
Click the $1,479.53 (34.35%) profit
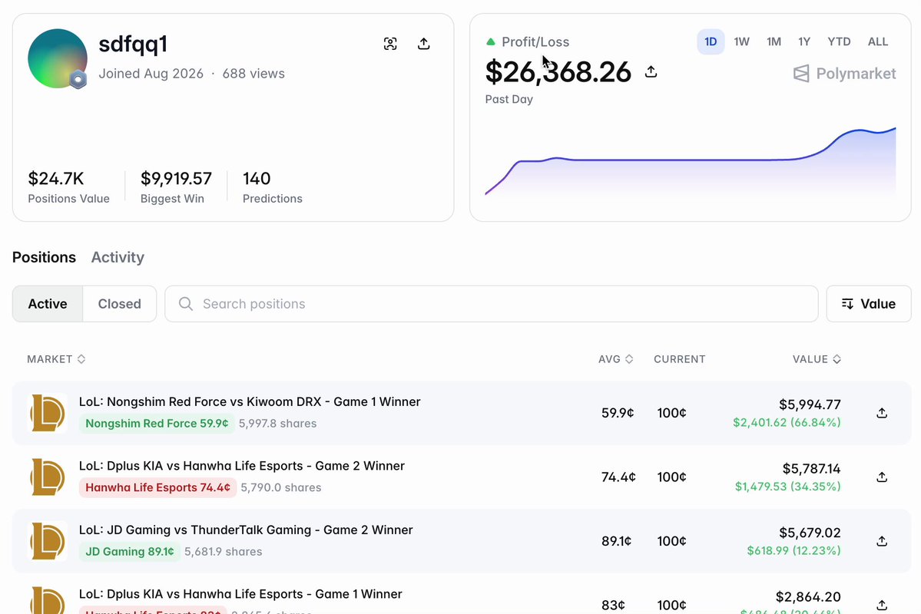787,486
